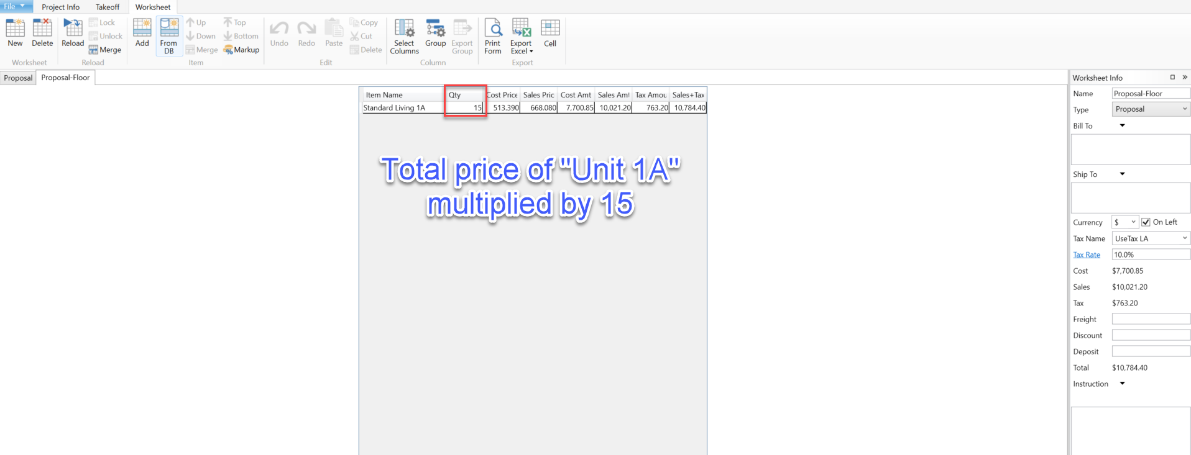Open Select Columns
Viewport: 1191px width, 455px height.
click(404, 36)
